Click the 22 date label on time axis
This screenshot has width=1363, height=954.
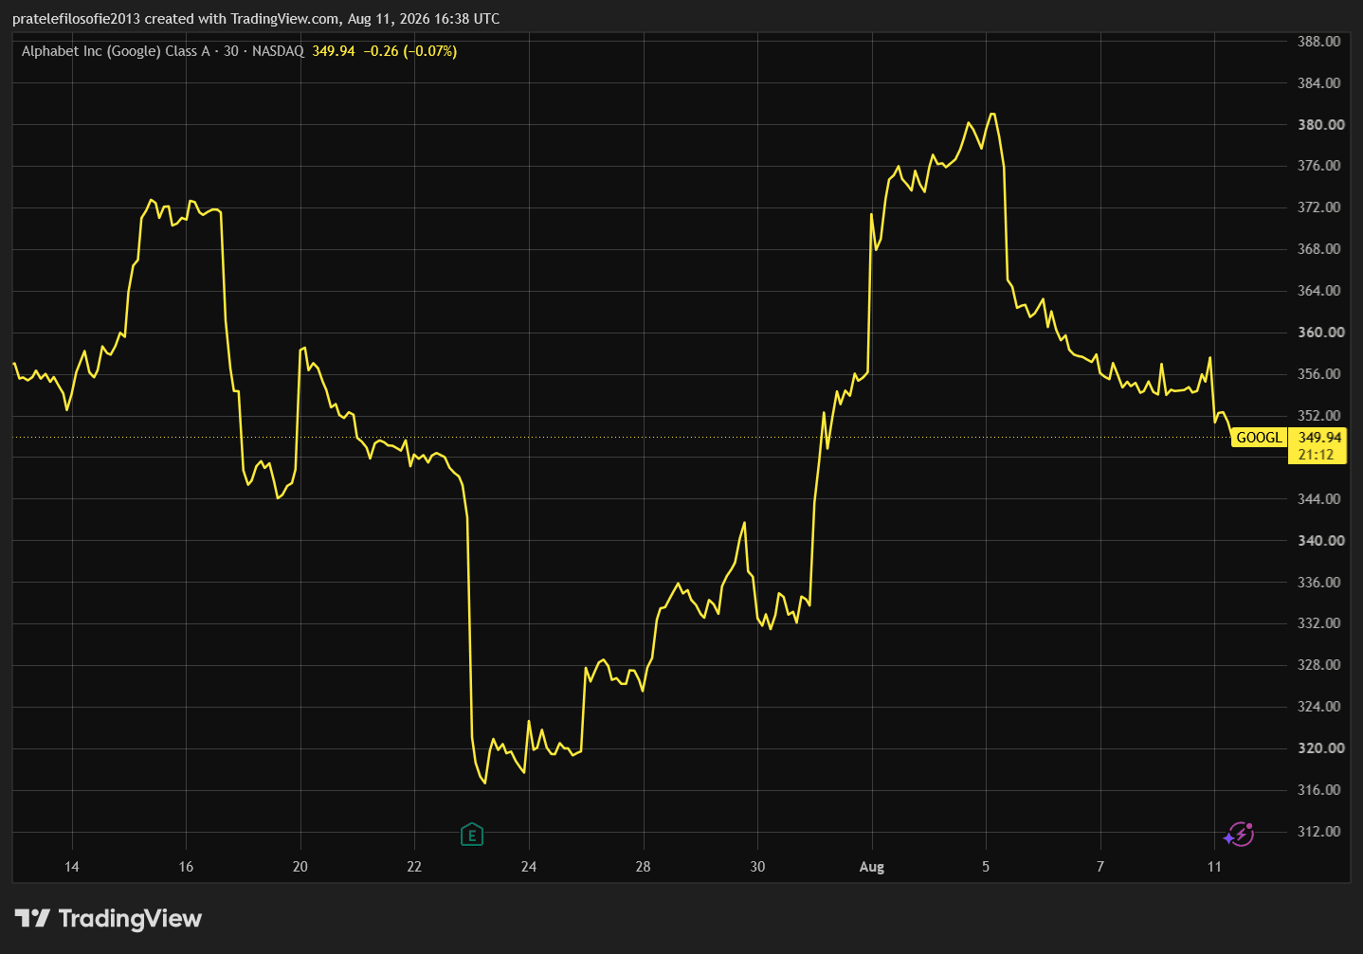click(414, 867)
